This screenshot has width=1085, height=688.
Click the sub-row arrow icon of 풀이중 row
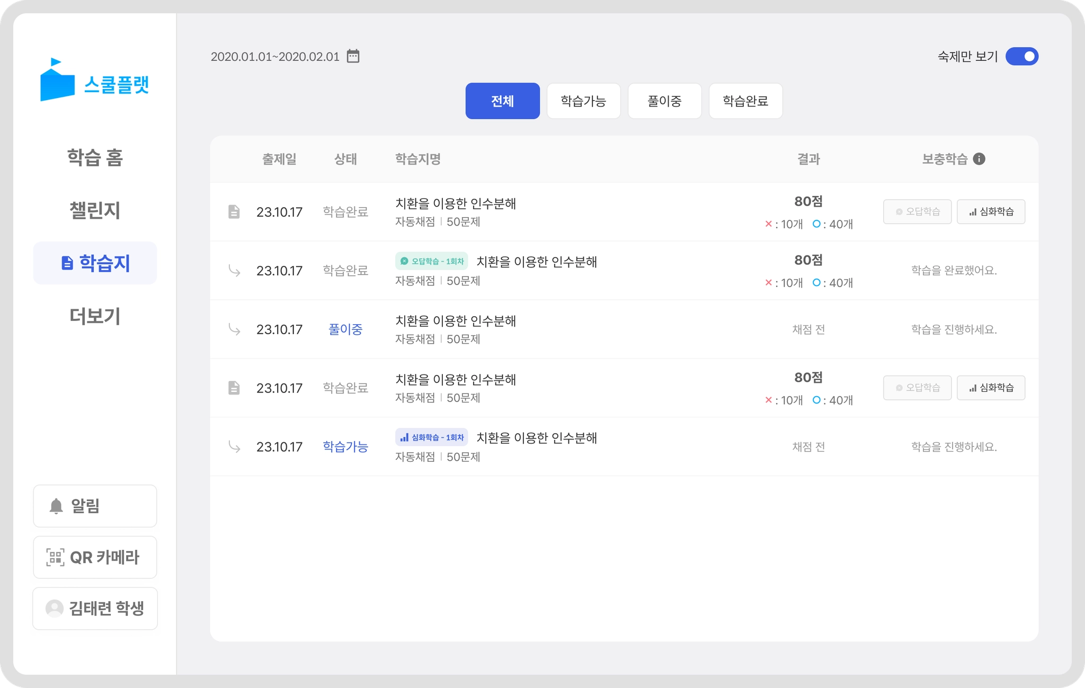tap(234, 329)
